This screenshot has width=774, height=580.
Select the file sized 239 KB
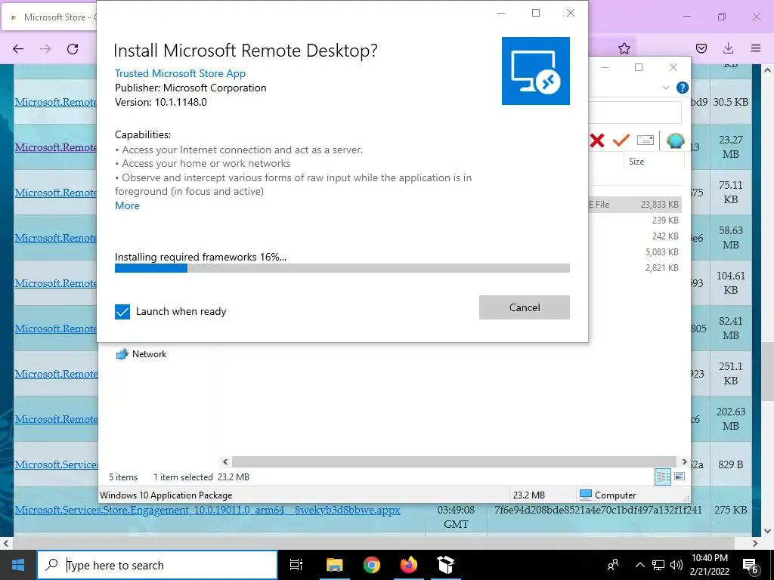[665, 221]
